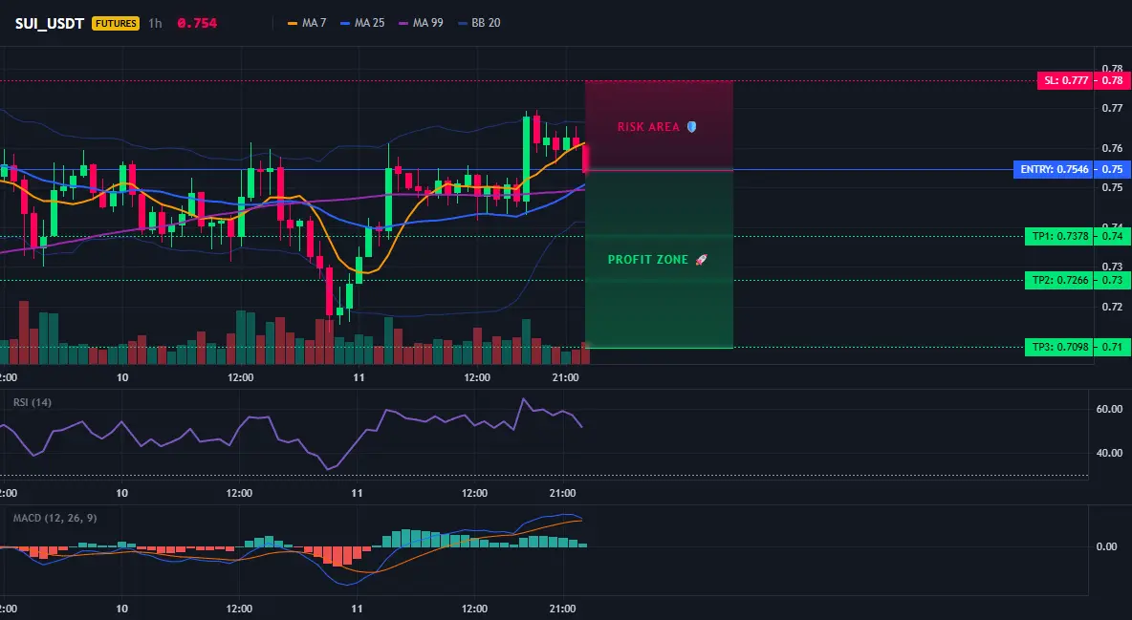Image resolution: width=1132 pixels, height=620 pixels.
Task: Select the 1h timeframe label
Action: point(155,23)
